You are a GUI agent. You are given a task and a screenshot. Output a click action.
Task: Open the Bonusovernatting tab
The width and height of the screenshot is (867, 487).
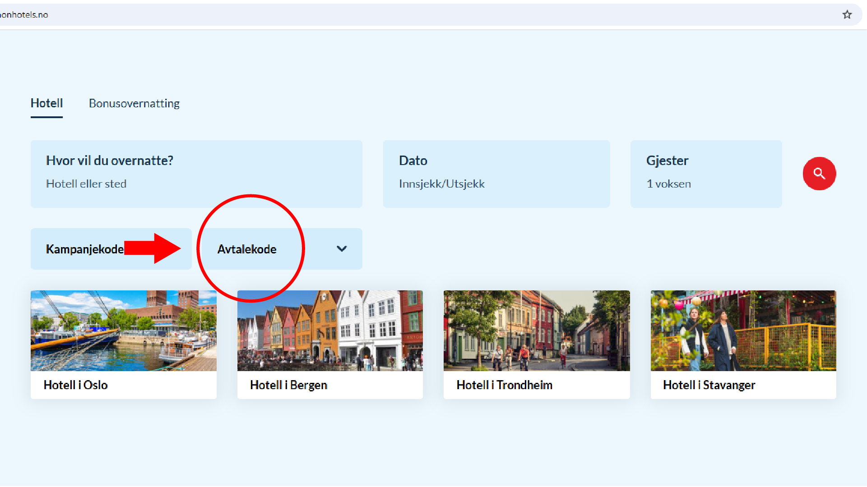pos(134,103)
